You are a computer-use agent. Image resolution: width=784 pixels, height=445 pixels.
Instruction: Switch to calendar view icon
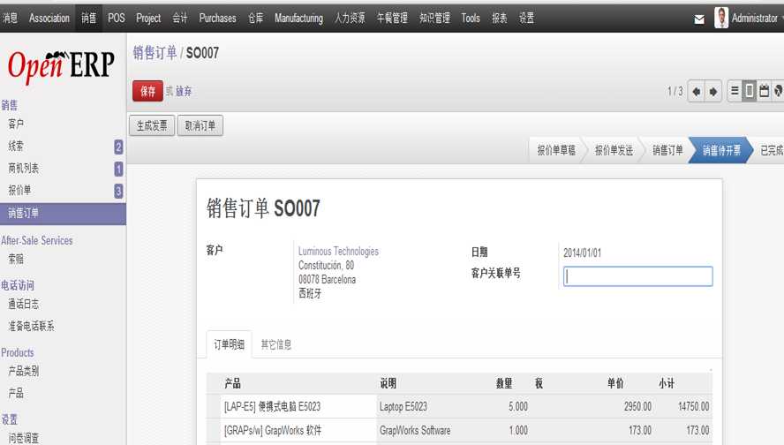764,90
